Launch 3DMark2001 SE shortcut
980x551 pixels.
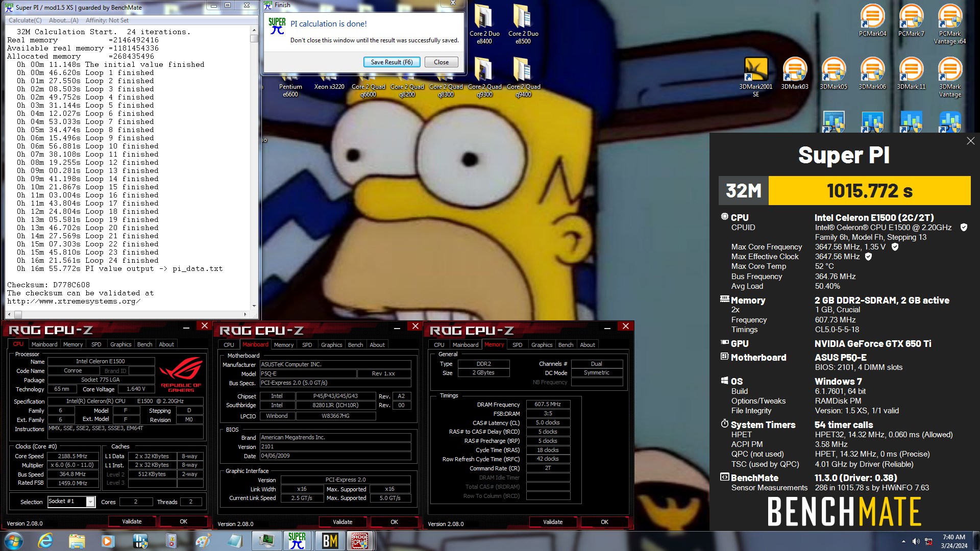tap(756, 77)
